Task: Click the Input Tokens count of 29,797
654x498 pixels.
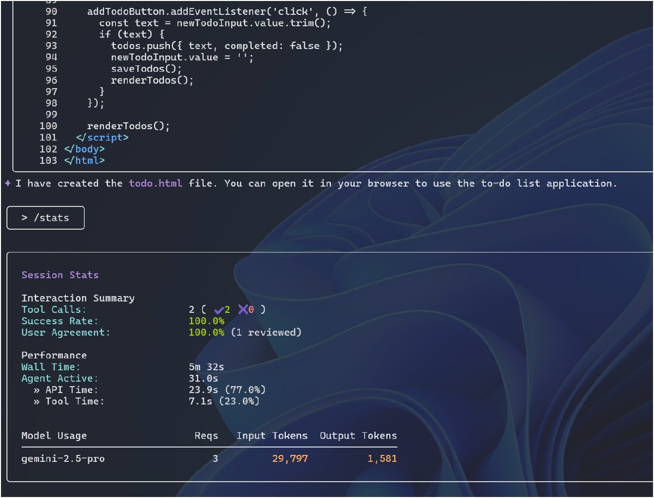Action: coord(289,458)
